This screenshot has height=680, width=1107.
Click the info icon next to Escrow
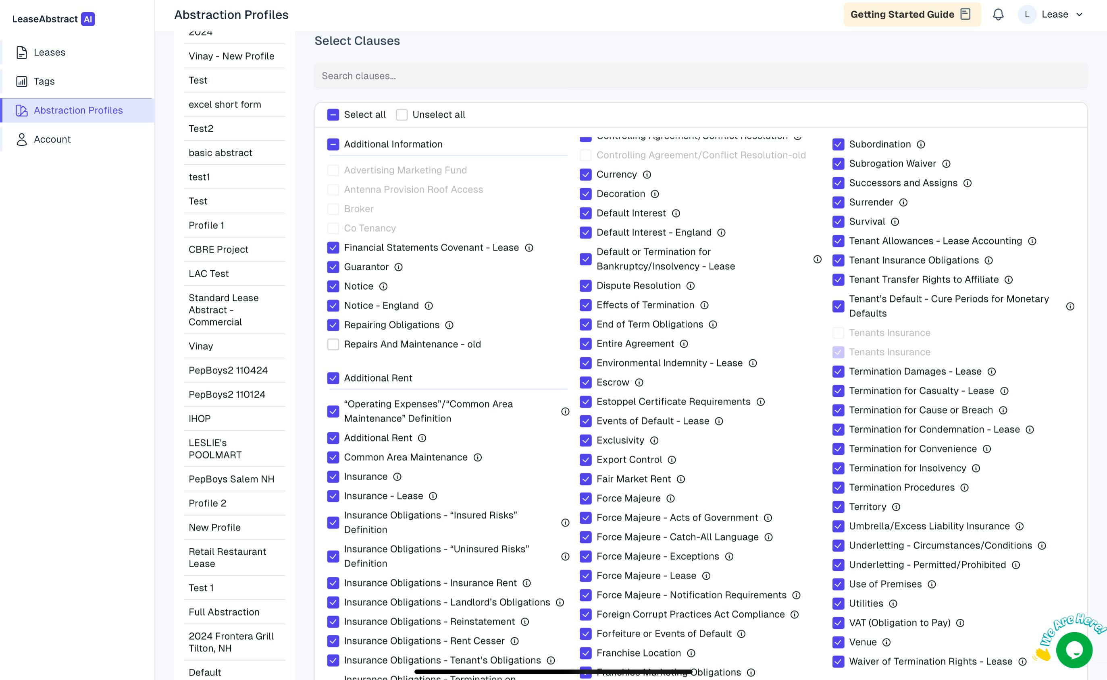point(639,382)
